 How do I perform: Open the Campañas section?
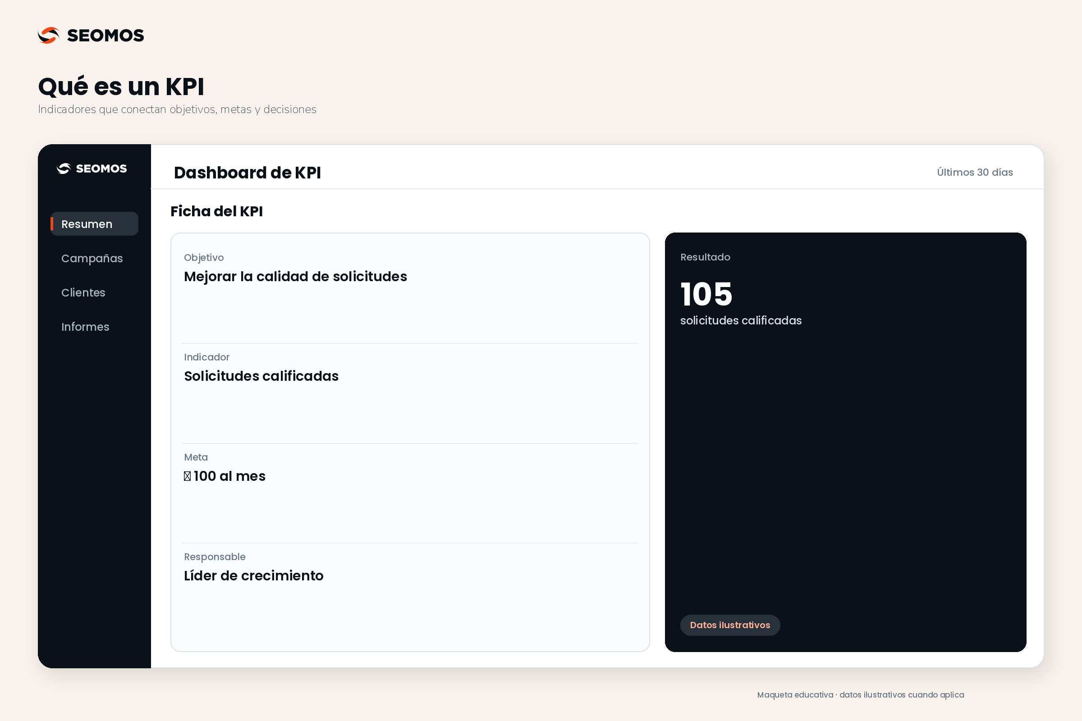tap(92, 258)
